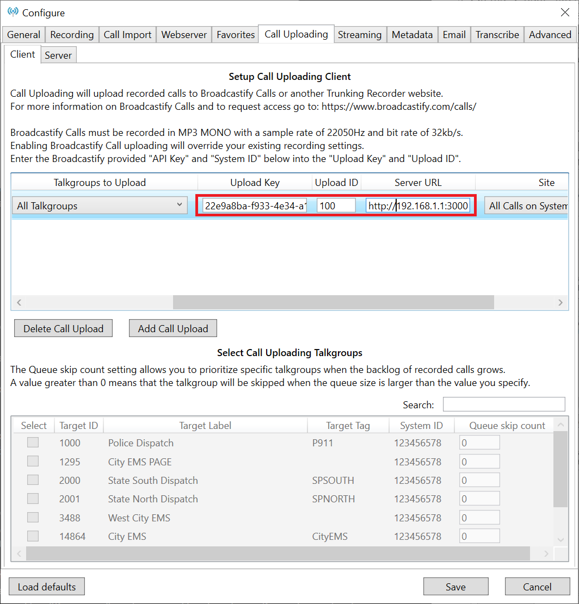Check the West City EMS checkbox
The height and width of the screenshot is (604, 579).
point(33,517)
